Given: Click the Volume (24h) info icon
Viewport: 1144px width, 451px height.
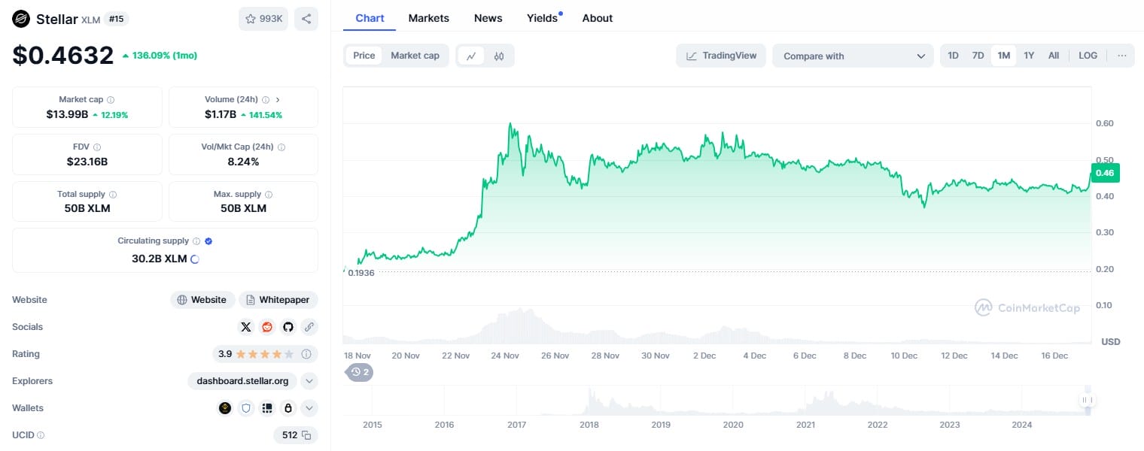Looking at the screenshot, I should pyautogui.click(x=265, y=100).
